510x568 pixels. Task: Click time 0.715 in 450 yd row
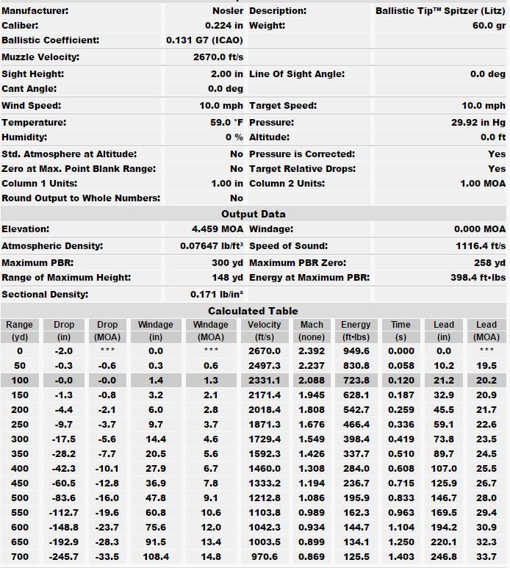tap(401, 483)
